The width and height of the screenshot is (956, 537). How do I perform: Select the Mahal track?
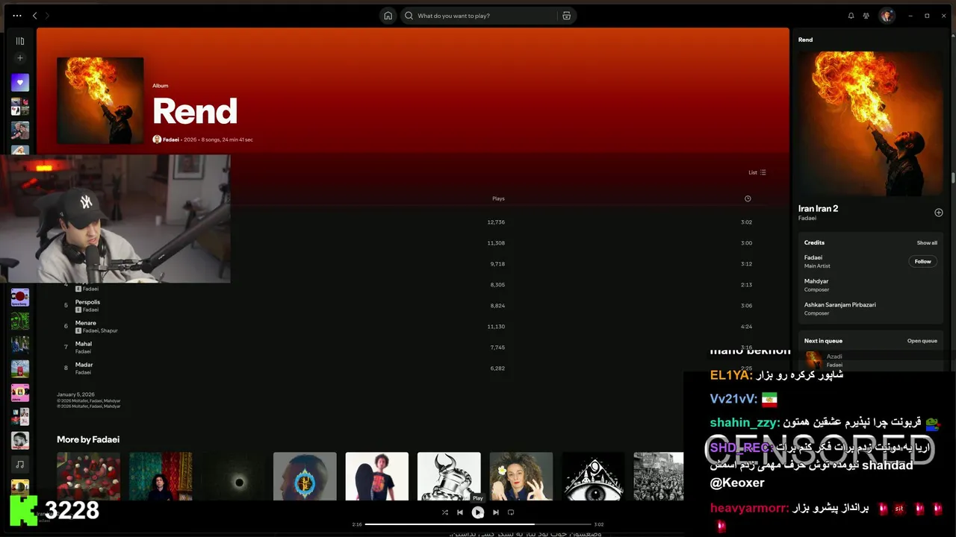(83, 344)
